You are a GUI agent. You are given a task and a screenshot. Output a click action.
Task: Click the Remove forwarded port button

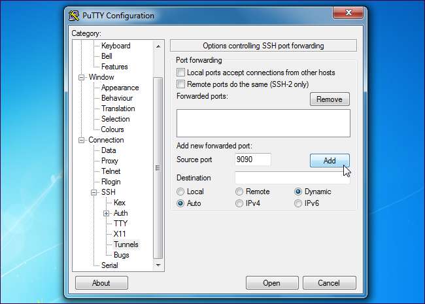click(x=329, y=99)
